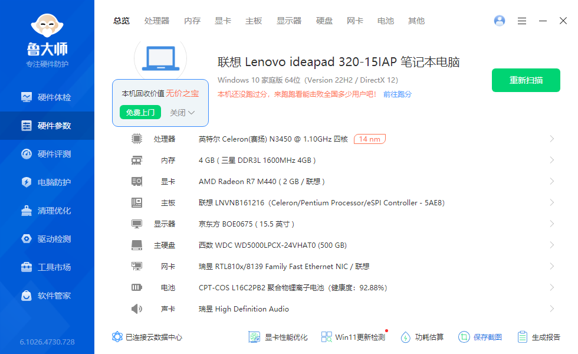Screen dimensions: 578x354
Task: Switch to the 电池 tab
Action: 386,21
